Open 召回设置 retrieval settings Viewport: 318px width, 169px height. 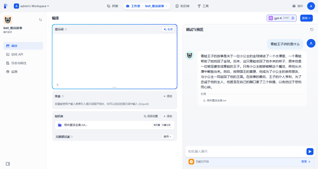click(x=151, y=116)
